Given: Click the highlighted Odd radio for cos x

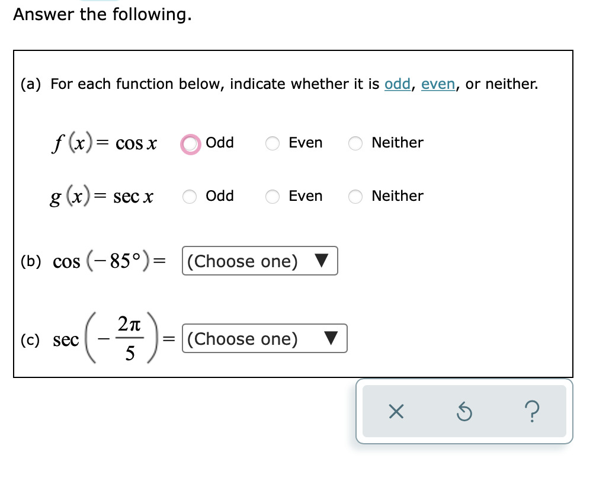Looking at the screenshot, I should (189, 143).
